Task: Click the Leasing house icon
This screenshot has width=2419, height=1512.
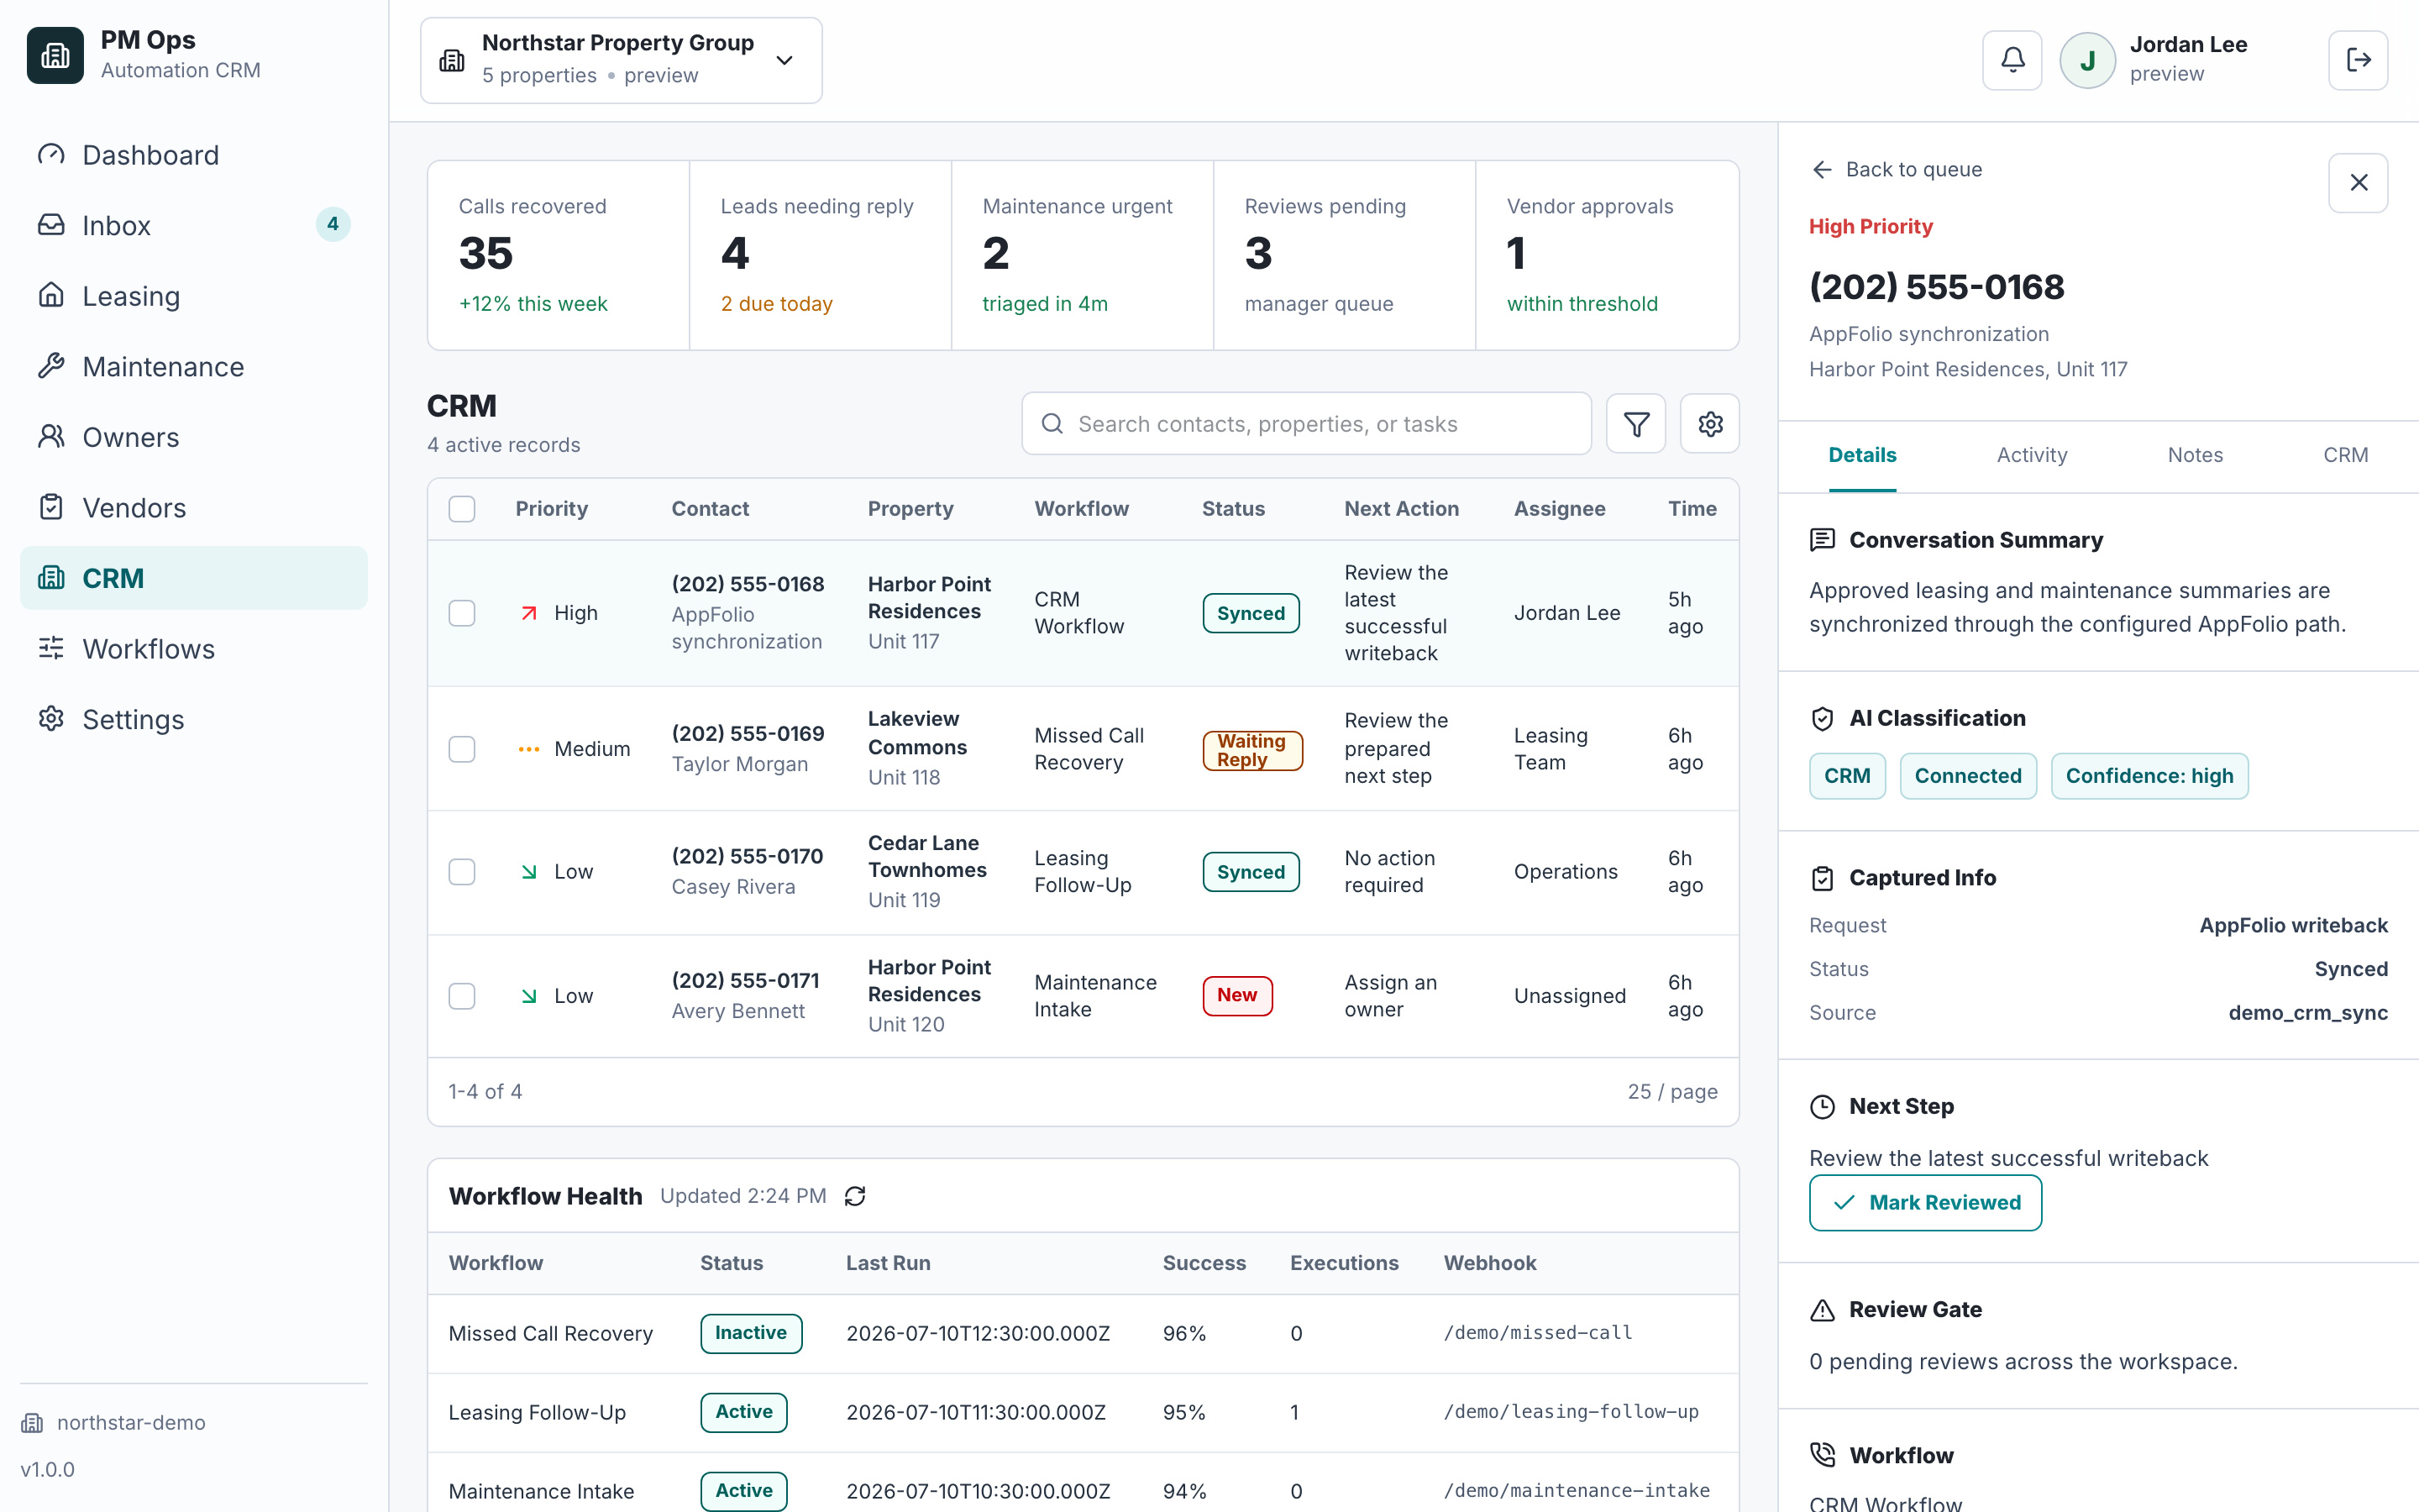Action: (51, 296)
